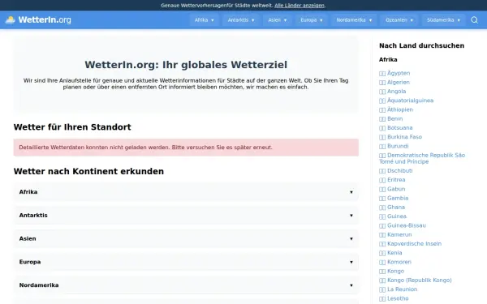This screenshot has width=487, height=304.
Task: Open Ghana country link
Action: click(x=392, y=208)
